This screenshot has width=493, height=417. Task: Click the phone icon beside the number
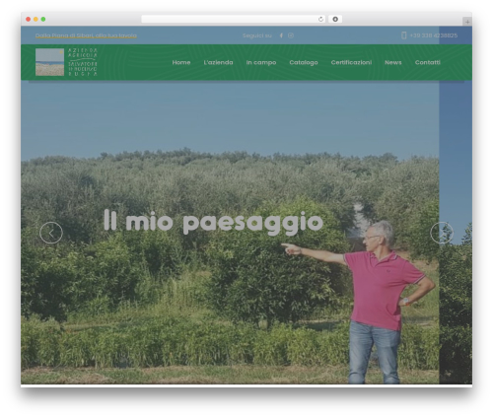(x=404, y=35)
